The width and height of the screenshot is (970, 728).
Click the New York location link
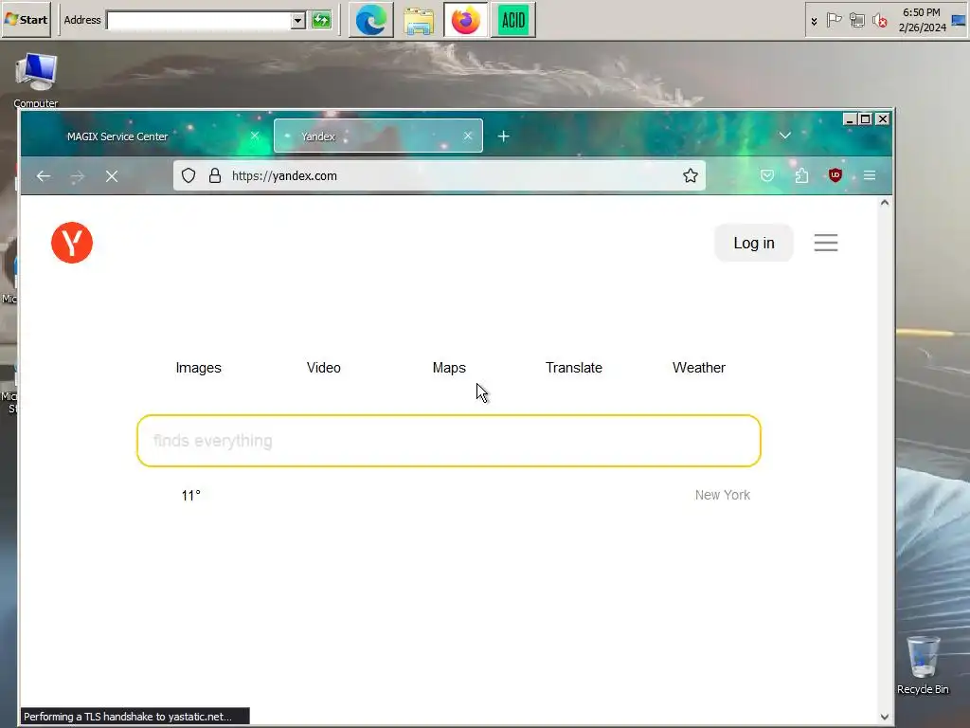point(722,495)
